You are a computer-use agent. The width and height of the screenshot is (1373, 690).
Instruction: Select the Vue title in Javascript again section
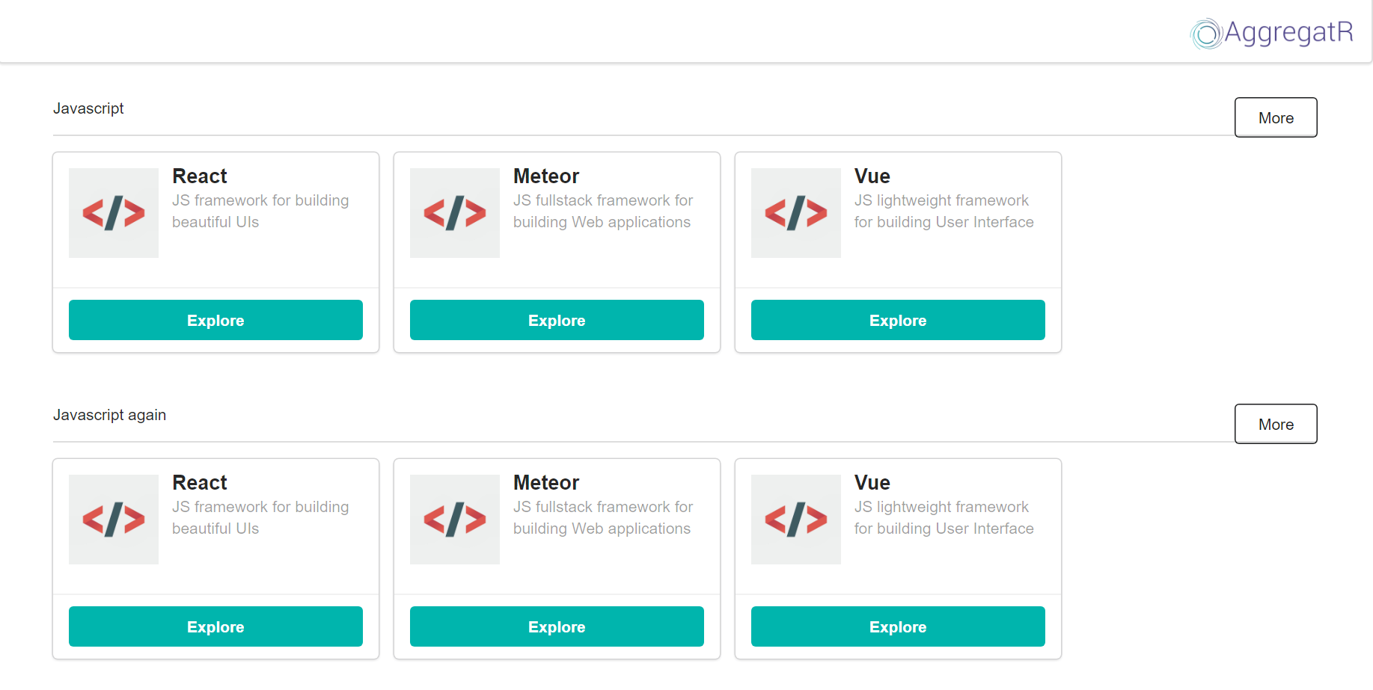(872, 482)
